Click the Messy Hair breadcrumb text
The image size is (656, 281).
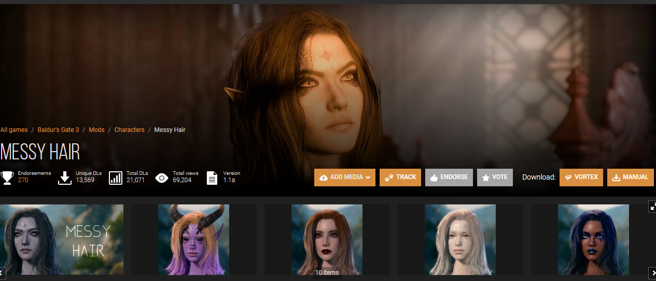pyautogui.click(x=170, y=130)
